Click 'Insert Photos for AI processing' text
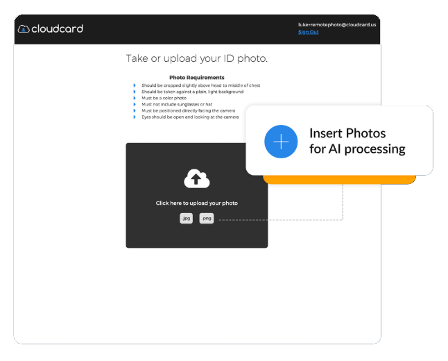 [356, 141]
